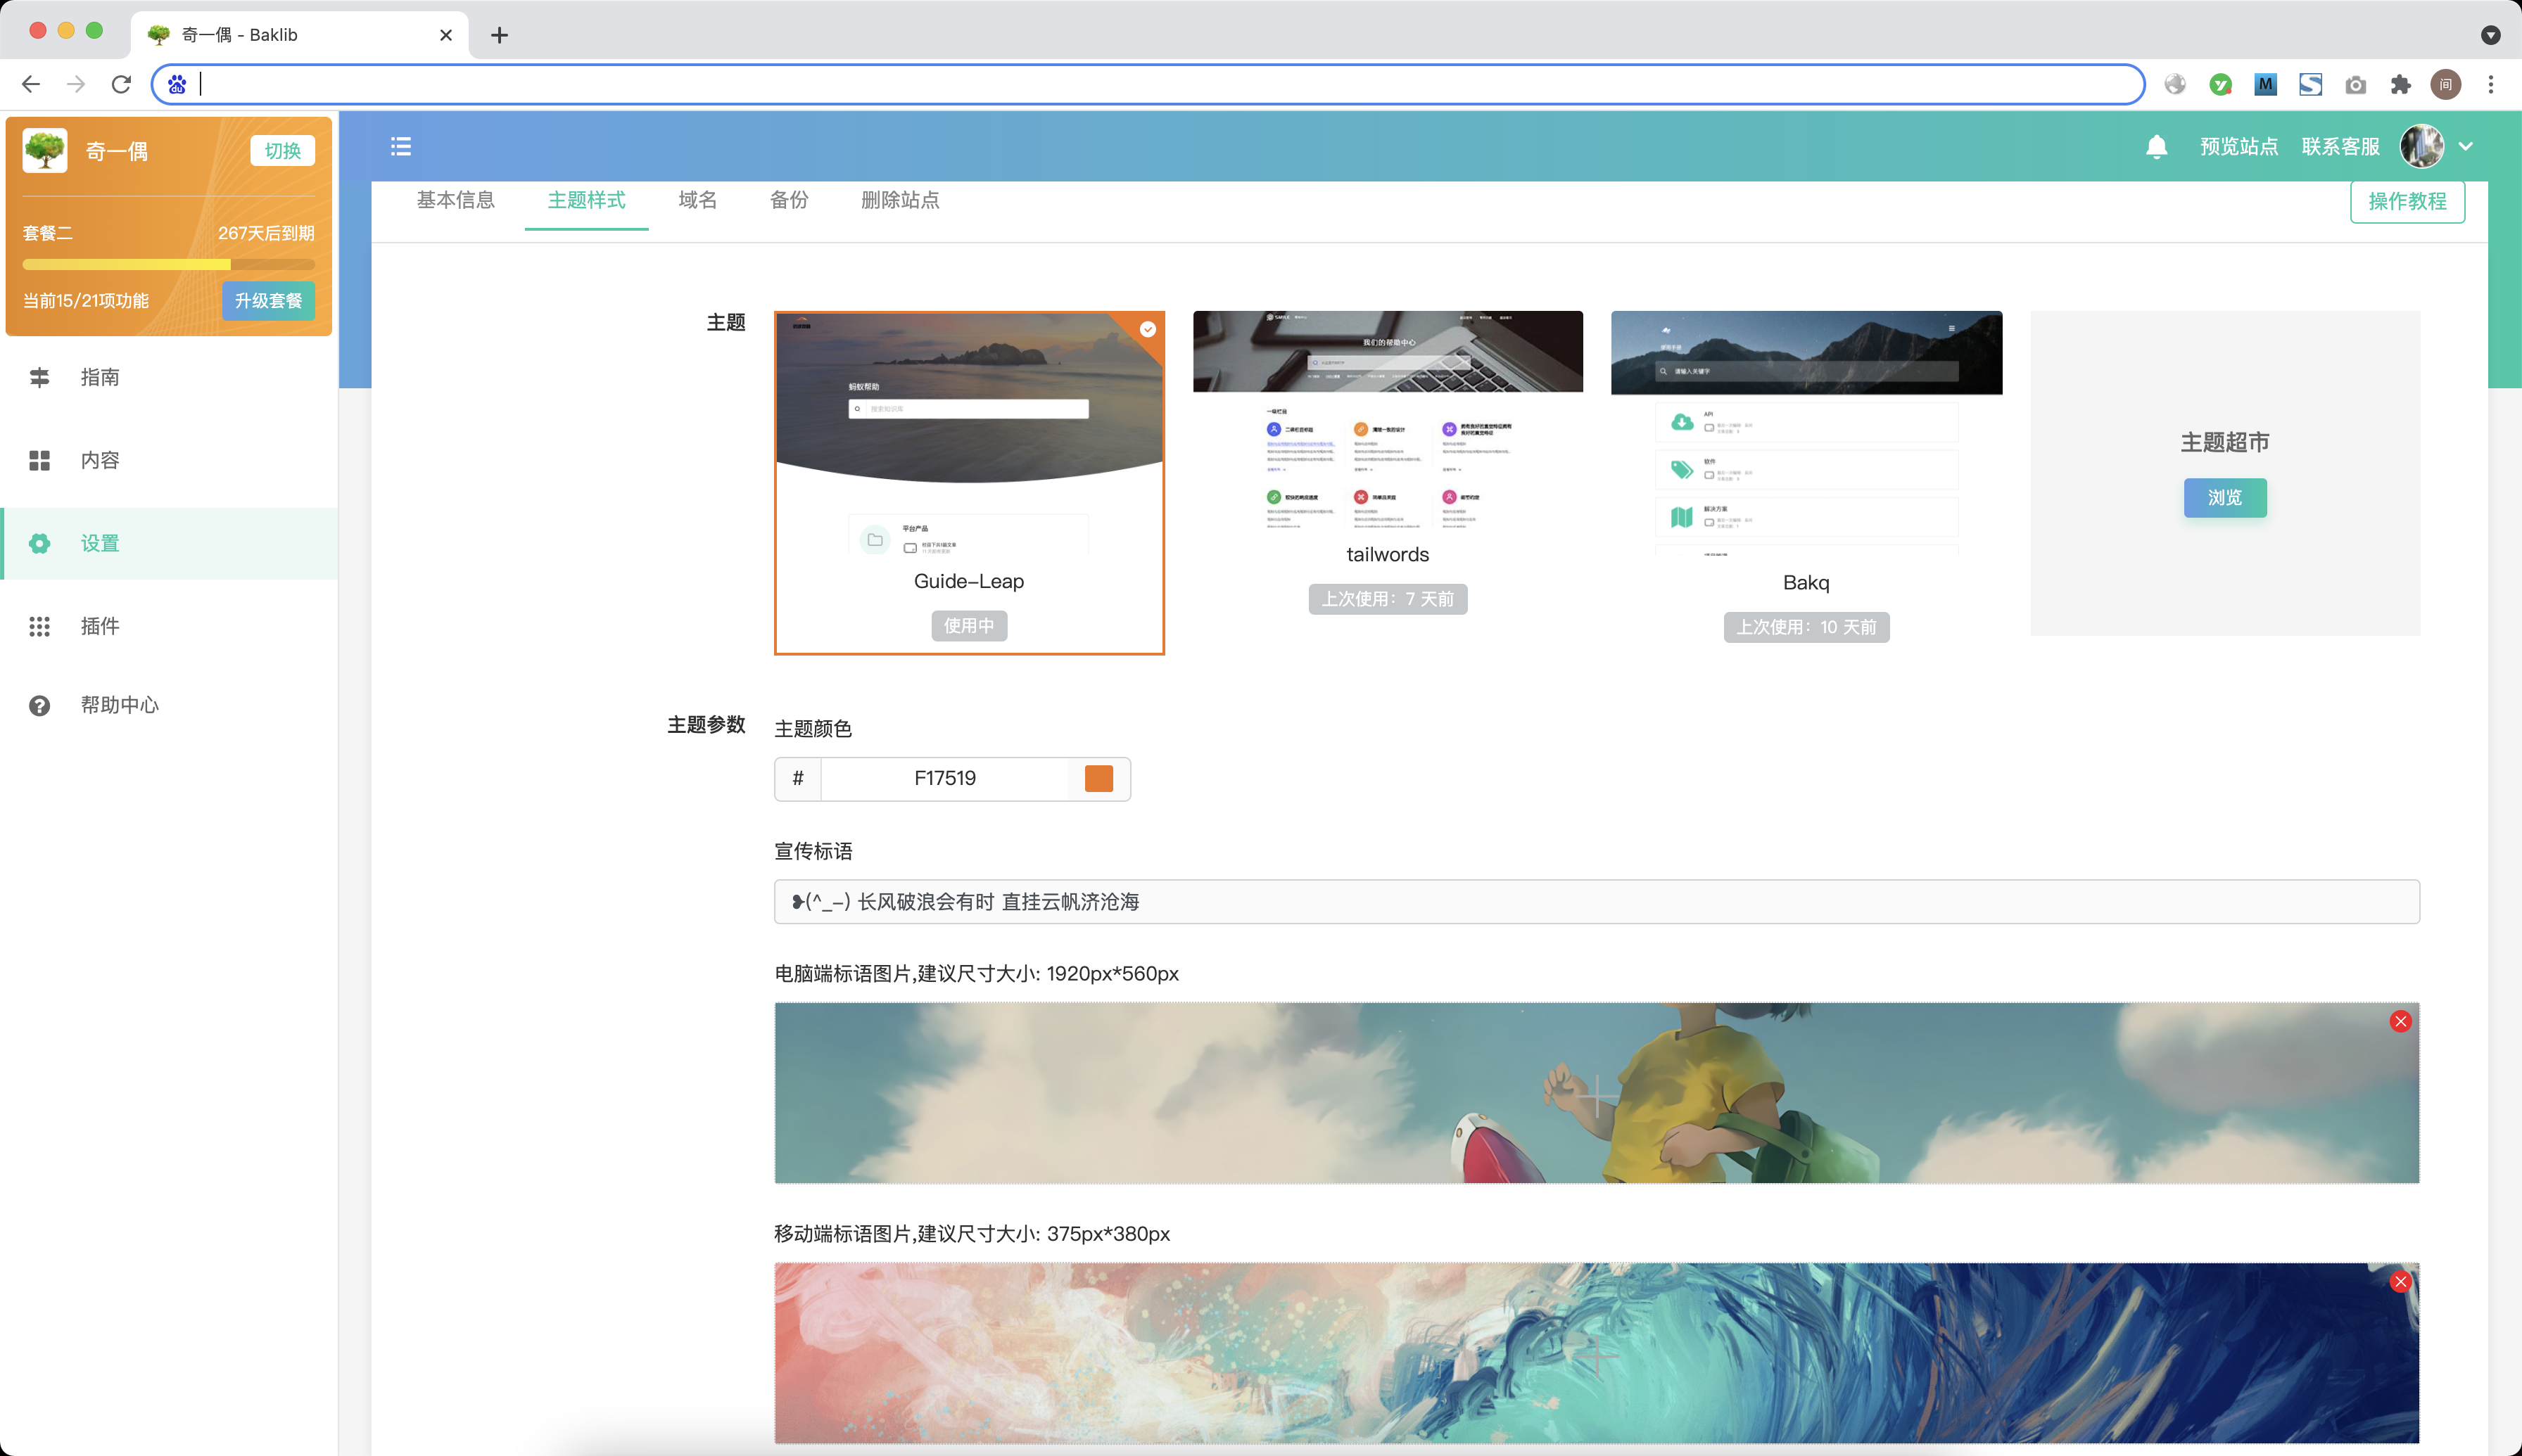Screen dimensions: 2522x1456
Task: Open the 指南 (Guide) section in sidebar
Action: [x=101, y=377]
